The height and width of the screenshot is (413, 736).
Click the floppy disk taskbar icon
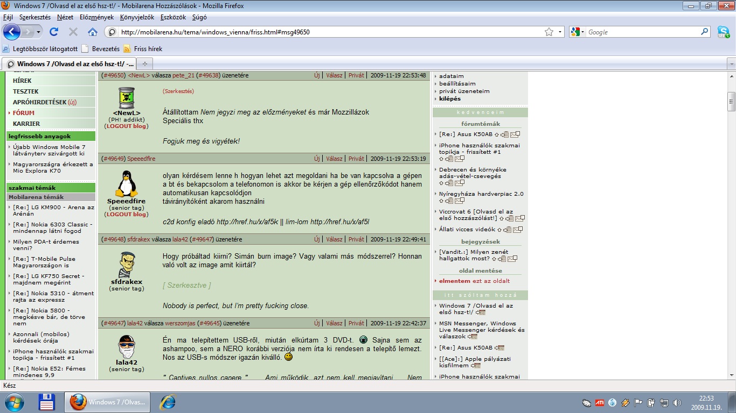[47, 402]
